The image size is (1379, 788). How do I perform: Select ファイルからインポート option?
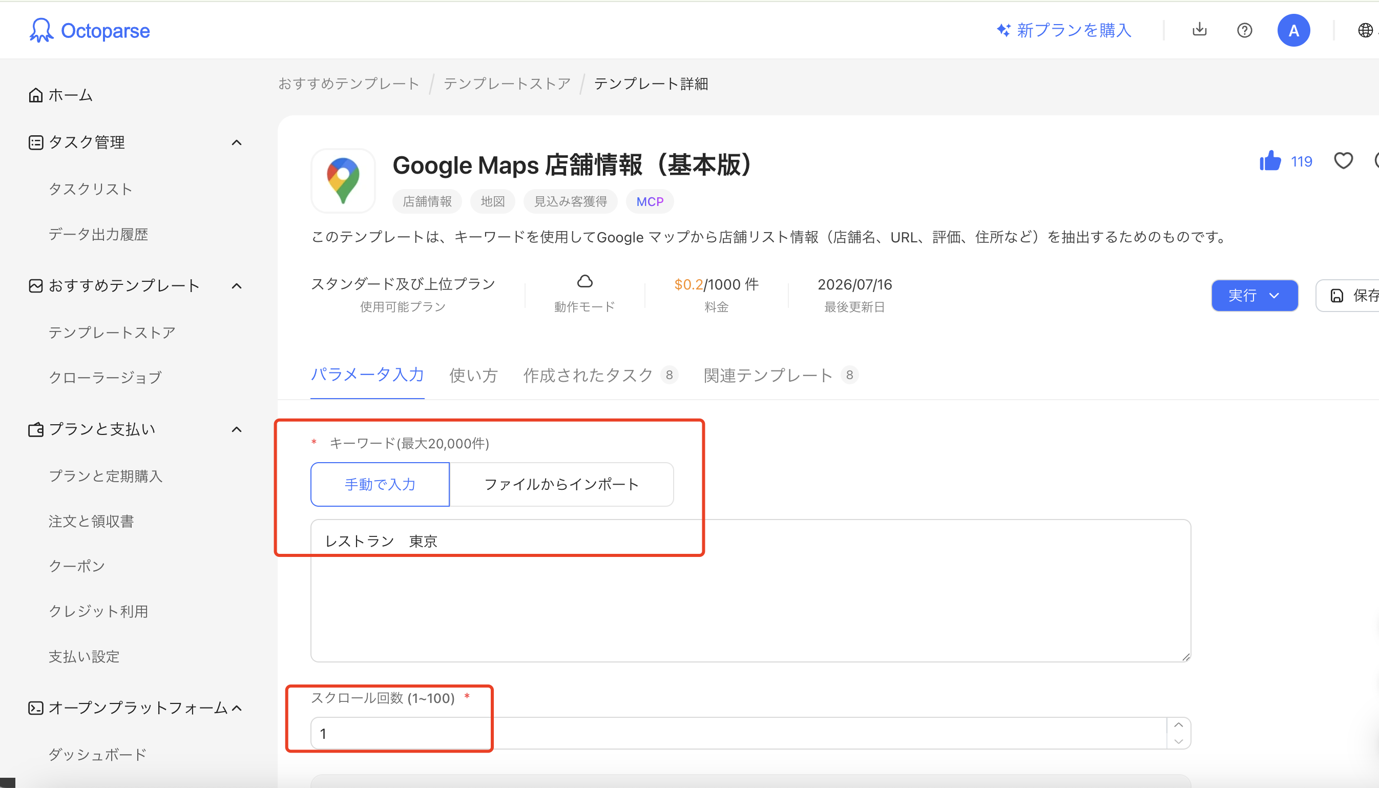click(561, 484)
